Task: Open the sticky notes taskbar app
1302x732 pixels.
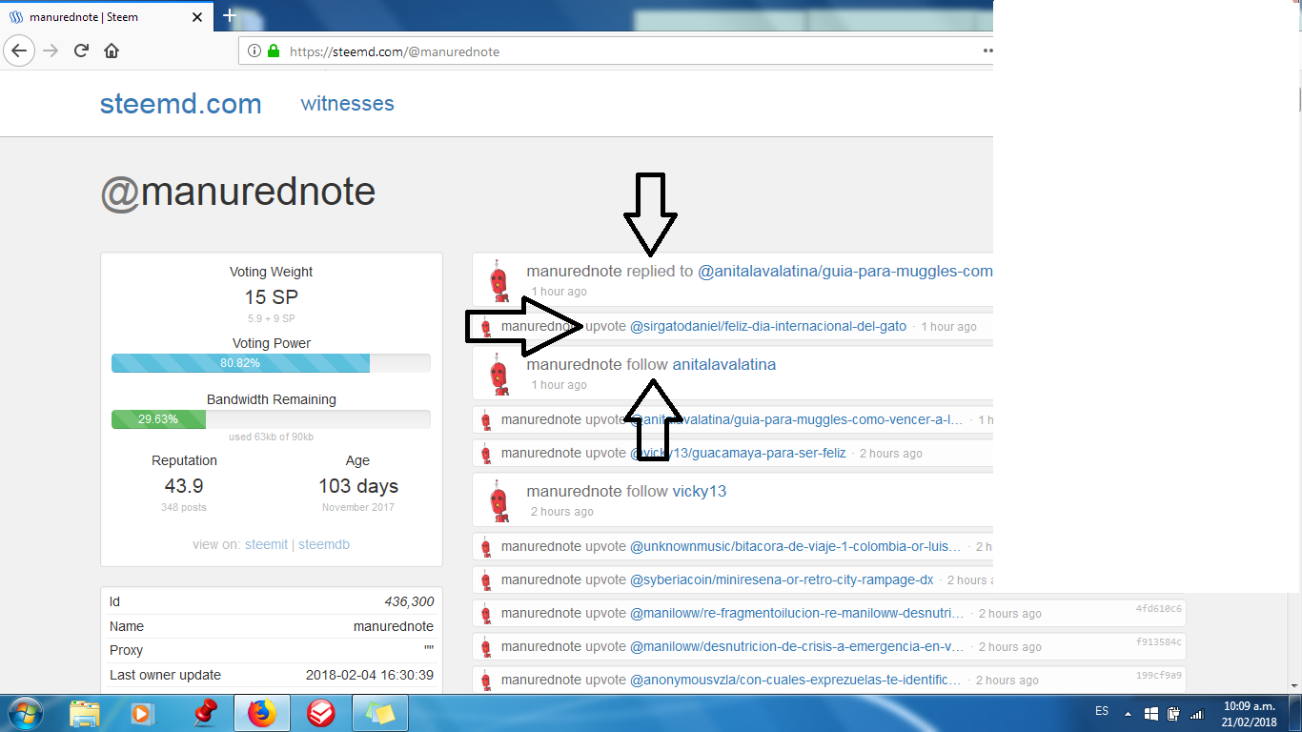Action: (380, 713)
